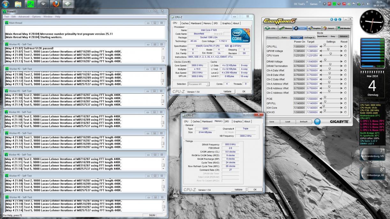Open the Action Center flag tray icon
The image size is (390, 219).
pos(354,4)
